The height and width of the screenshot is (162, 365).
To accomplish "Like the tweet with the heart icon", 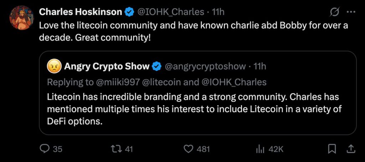I will pyautogui.click(x=189, y=149).
